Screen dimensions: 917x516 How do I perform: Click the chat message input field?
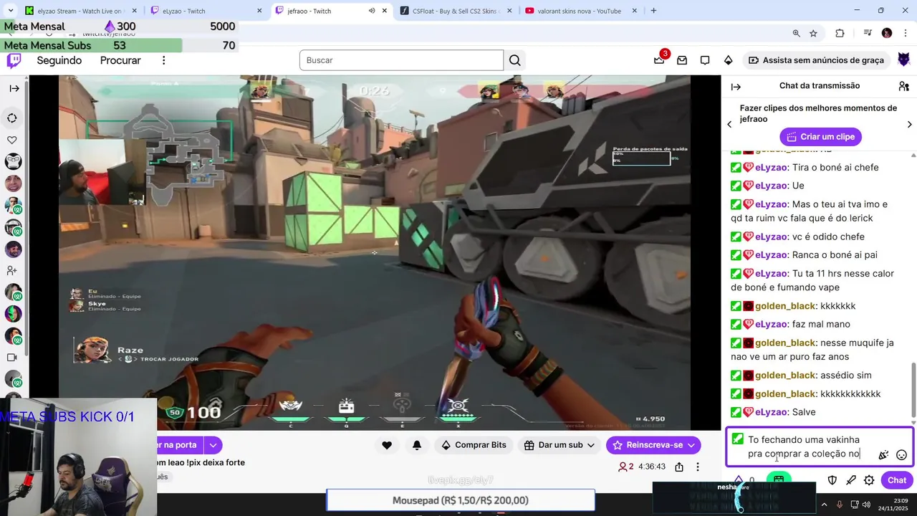820,446
